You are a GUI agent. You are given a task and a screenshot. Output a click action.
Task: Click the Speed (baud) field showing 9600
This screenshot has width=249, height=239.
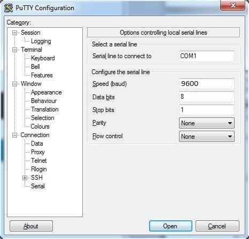click(x=207, y=84)
